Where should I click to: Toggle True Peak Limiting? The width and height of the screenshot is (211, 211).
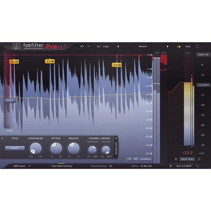pyautogui.click(x=61, y=166)
